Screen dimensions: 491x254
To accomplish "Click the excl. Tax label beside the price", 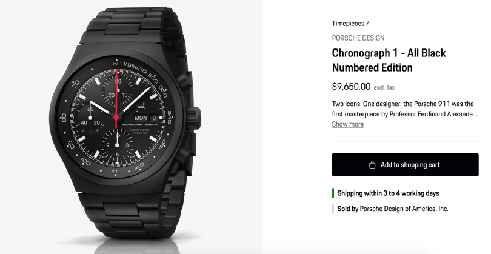I will pos(385,87).
